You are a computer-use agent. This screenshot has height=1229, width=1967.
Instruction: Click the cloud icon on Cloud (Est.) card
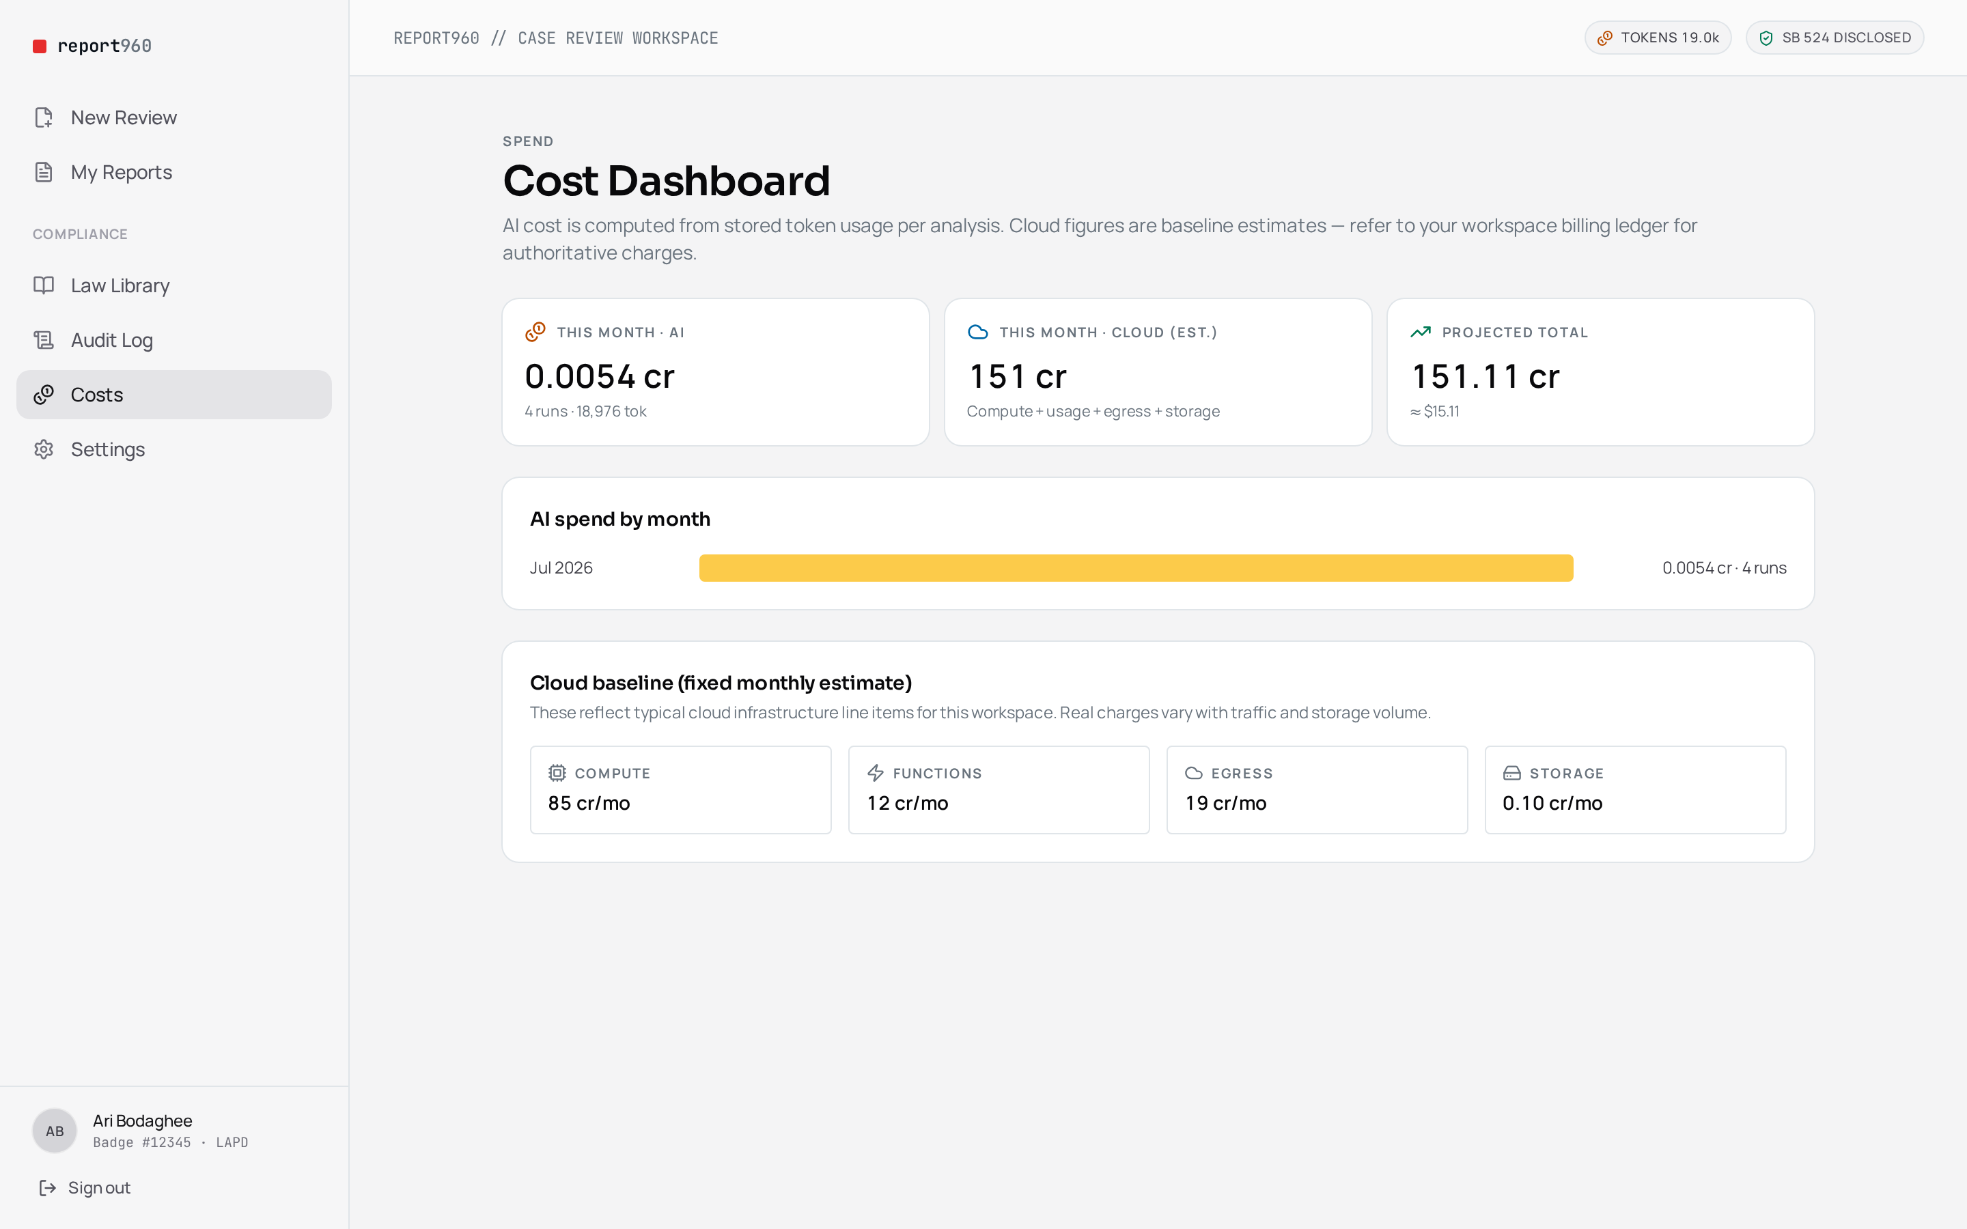978,332
